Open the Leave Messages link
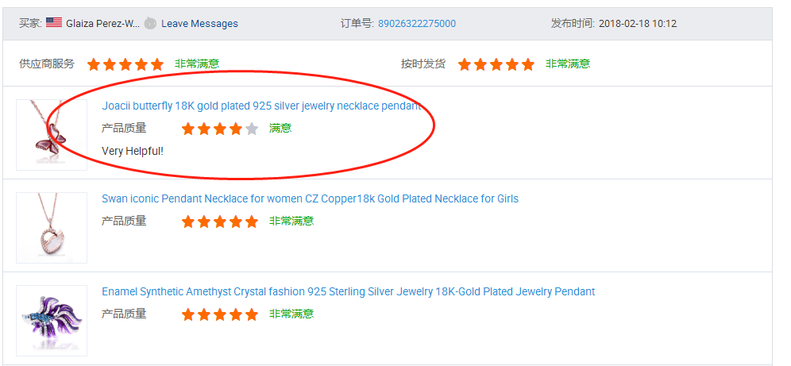This screenshot has width=791, height=366. point(199,23)
